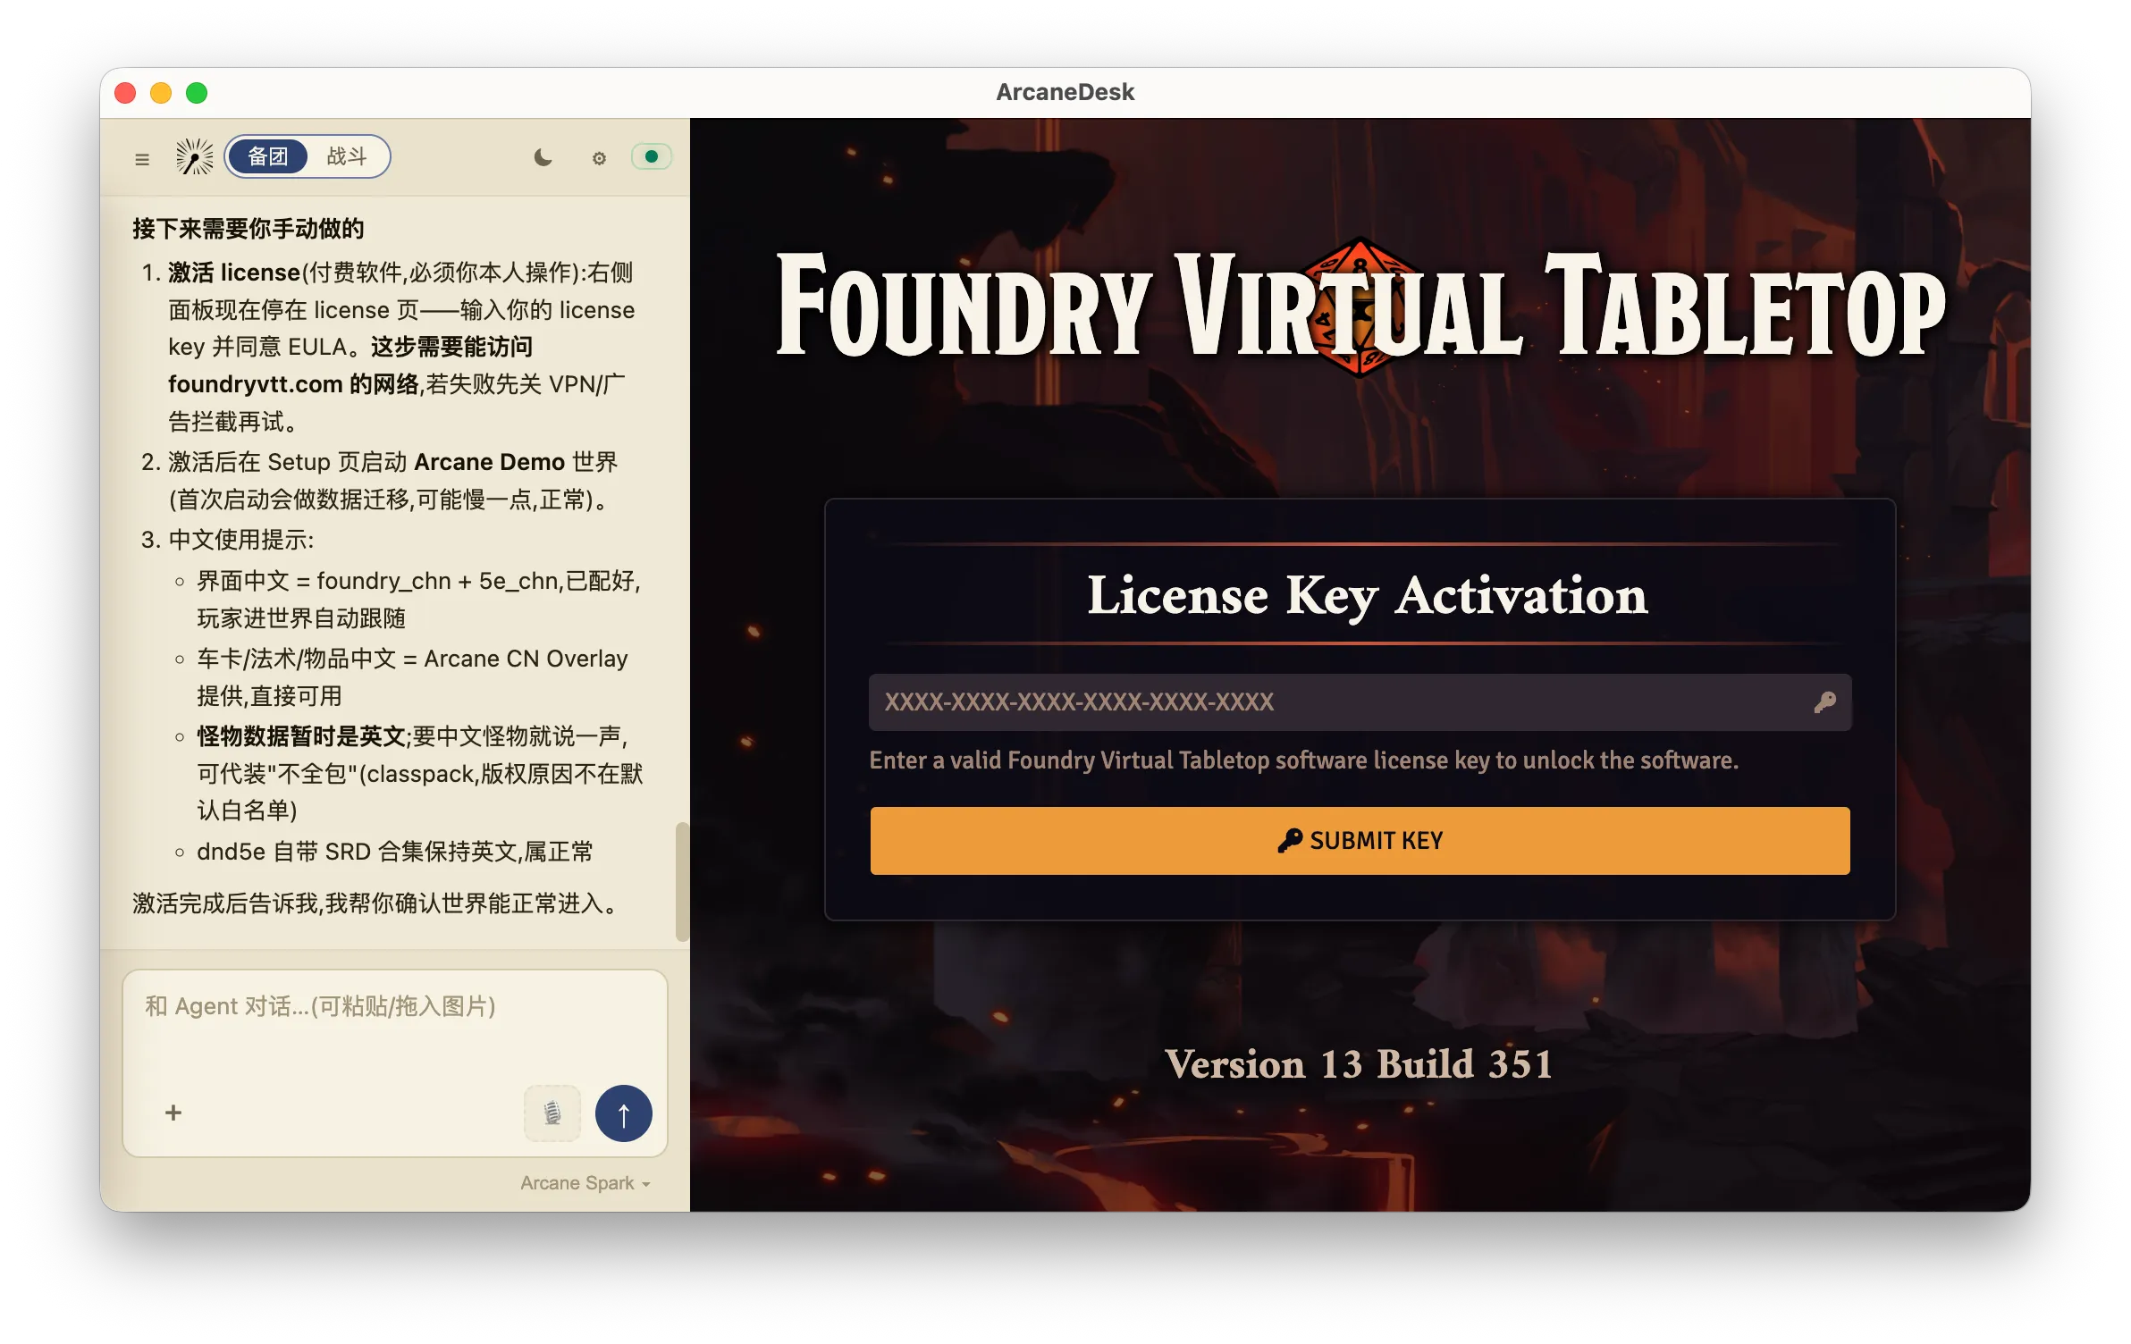Click the dnd5e 自带 SRD bullet line
The width and height of the screenshot is (2131, 1344).
[x=394, y=852]
